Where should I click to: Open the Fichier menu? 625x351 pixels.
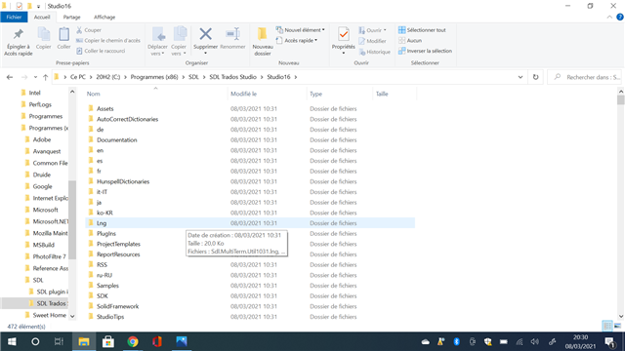pyautogui.click(x=14, y=18)
